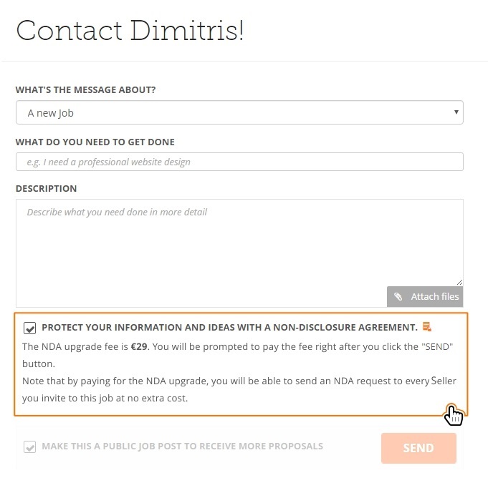Click the orange NDA document icon
The height and width of the screenshot is (488, 488).
pyautogui.click(x=427, y=326)
